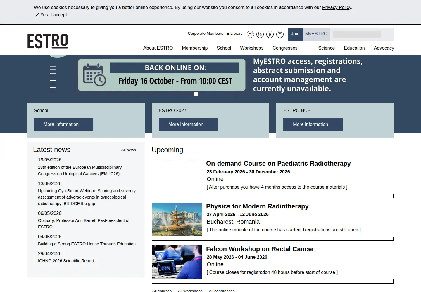Open Gyn-Smart Webinar news item
This screenshot has width=421, height=292.
(87, 197)
